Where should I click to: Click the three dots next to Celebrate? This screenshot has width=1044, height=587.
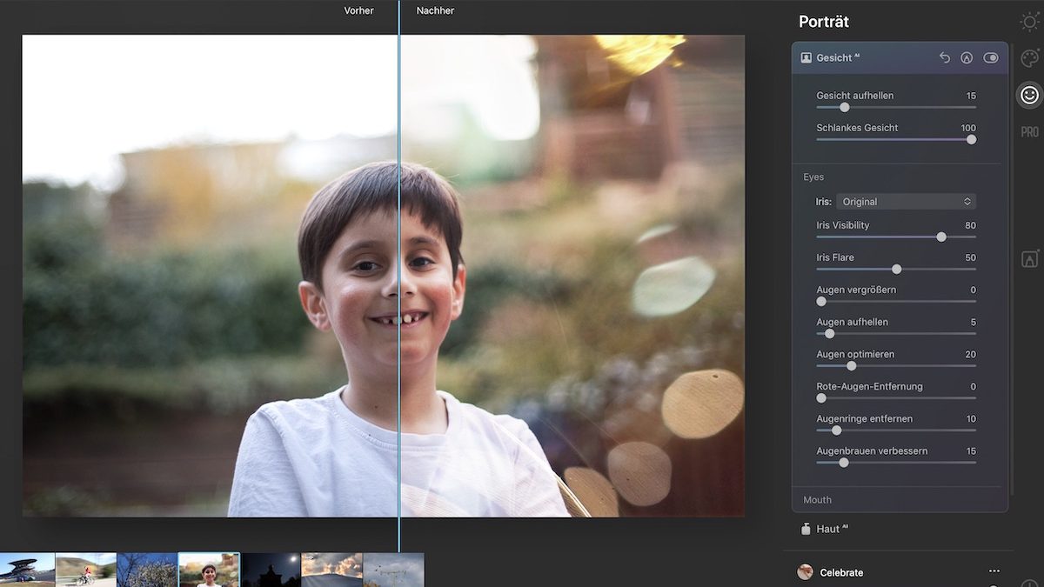coord(994,571)
